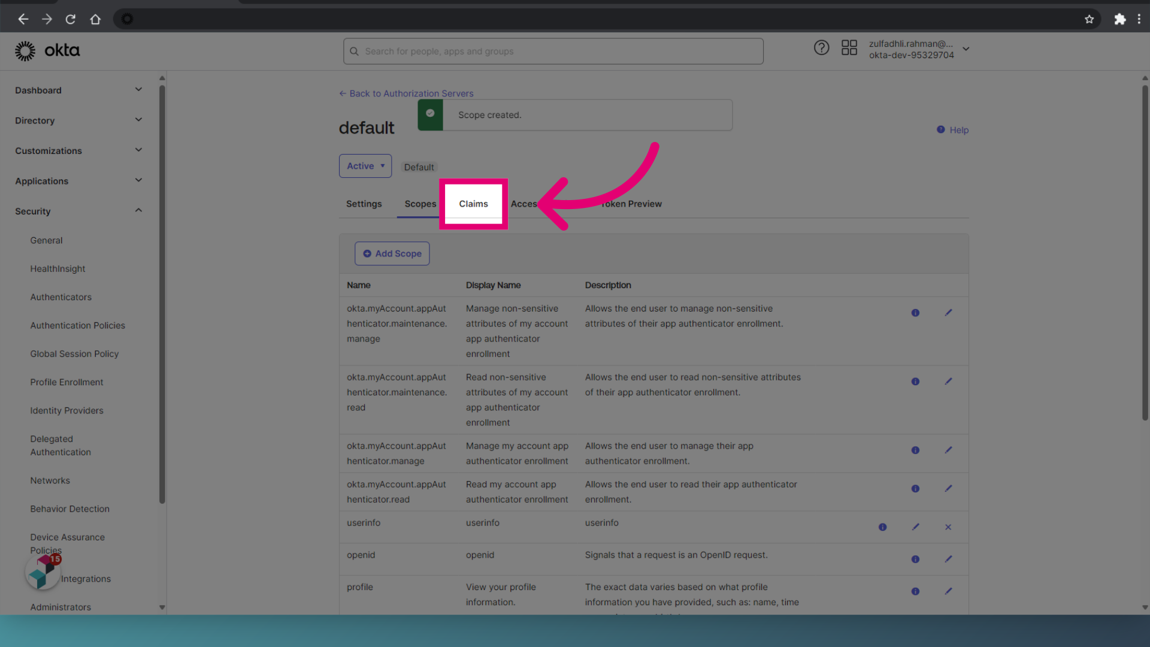Edit the okta.myAccount.appAuthenticator.manage scope
Viewport: 1150px width, 647px height.
click(948, 451)
